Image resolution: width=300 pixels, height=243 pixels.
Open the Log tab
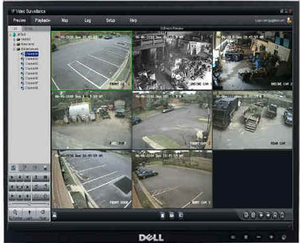[x=87, y=20]
